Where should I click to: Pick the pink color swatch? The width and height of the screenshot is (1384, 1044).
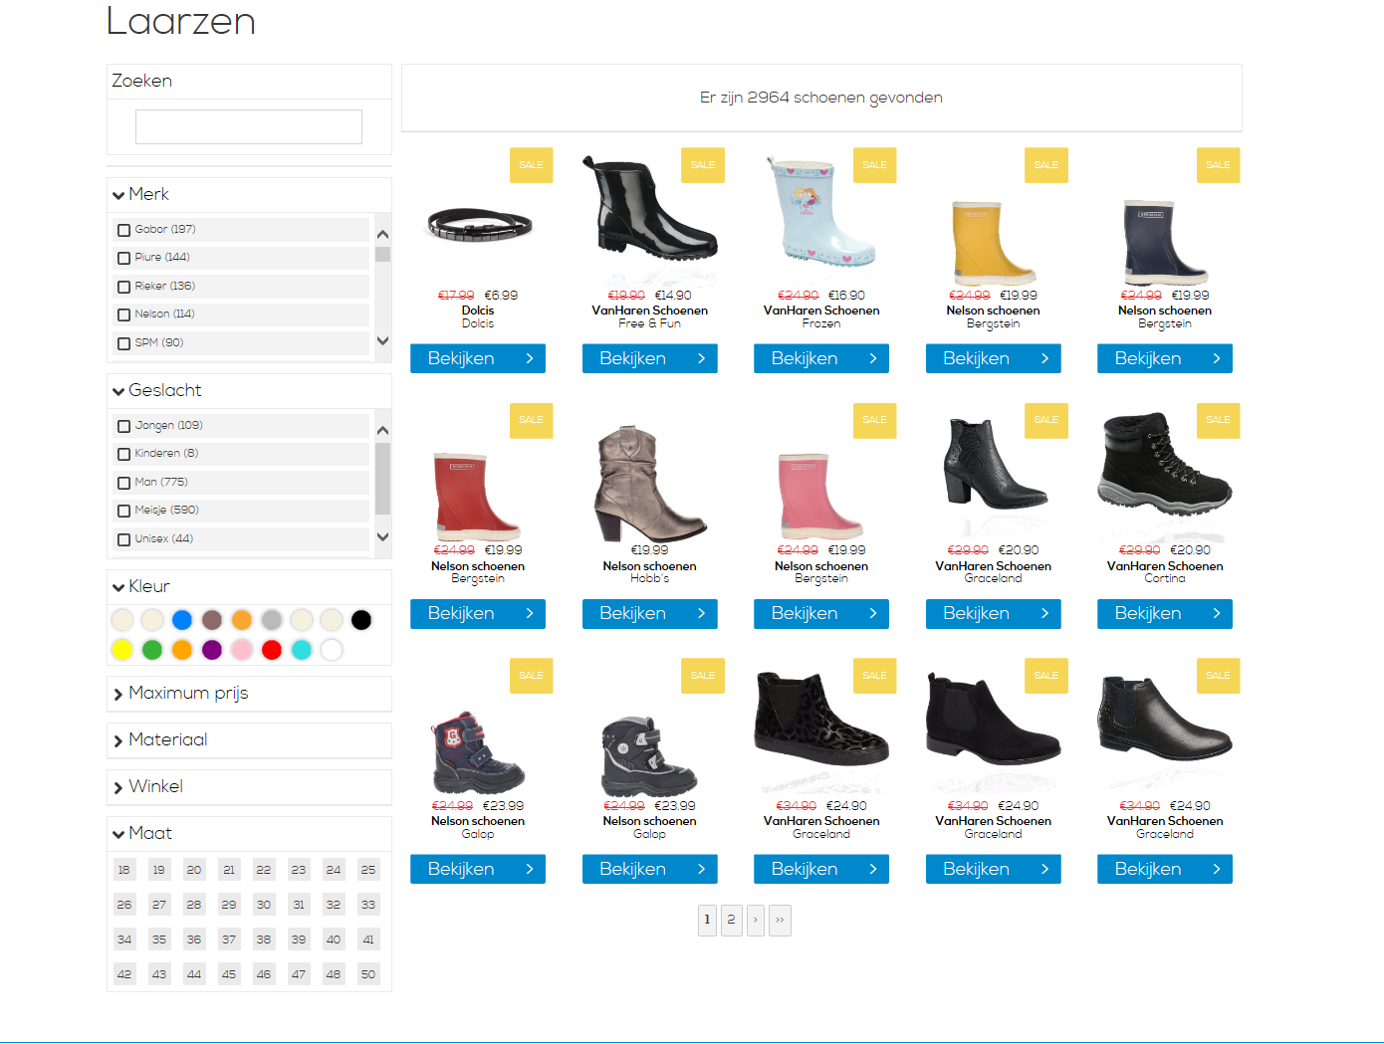click(242, 650)
